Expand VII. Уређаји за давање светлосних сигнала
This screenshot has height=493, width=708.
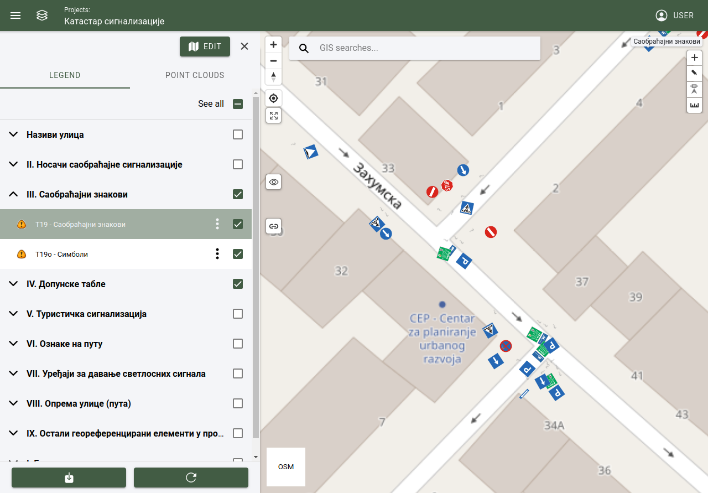pyautogui.click(x=14, y=373)
